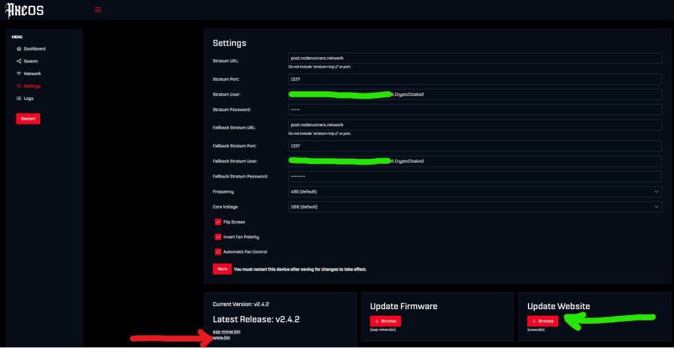The width and height of the screenshot is (674, 348).
Task: Open the Frequency dropdown
Action: 475,191
